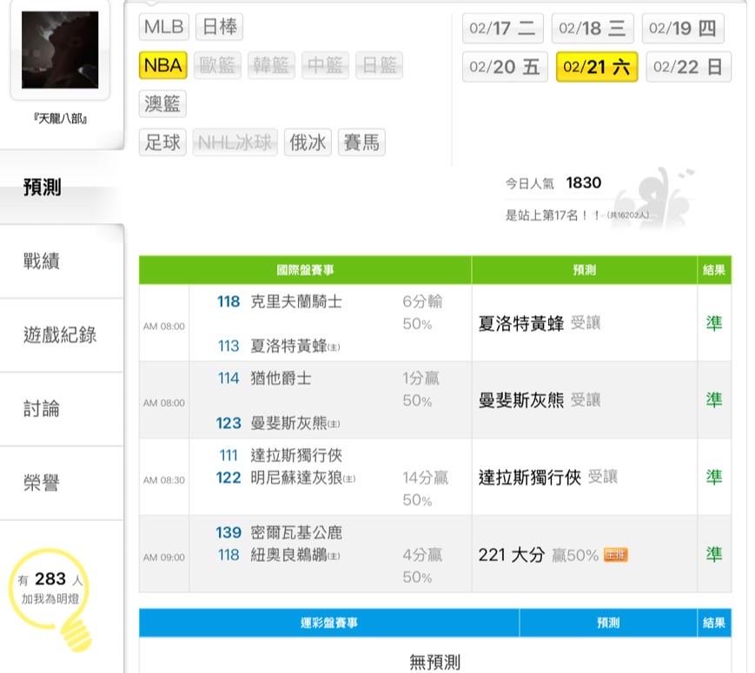The image size is (755, 673).
Task: Open the user avatar thumbnail
Action: (60, 50)
